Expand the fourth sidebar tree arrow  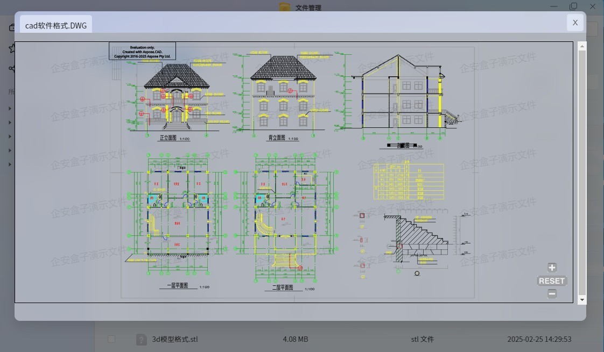[10, 150]
